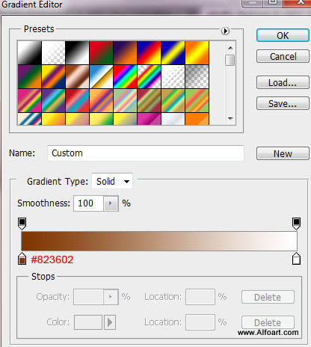
Task: Pick the pink striped preset in third row
Action: coord(29,100)
